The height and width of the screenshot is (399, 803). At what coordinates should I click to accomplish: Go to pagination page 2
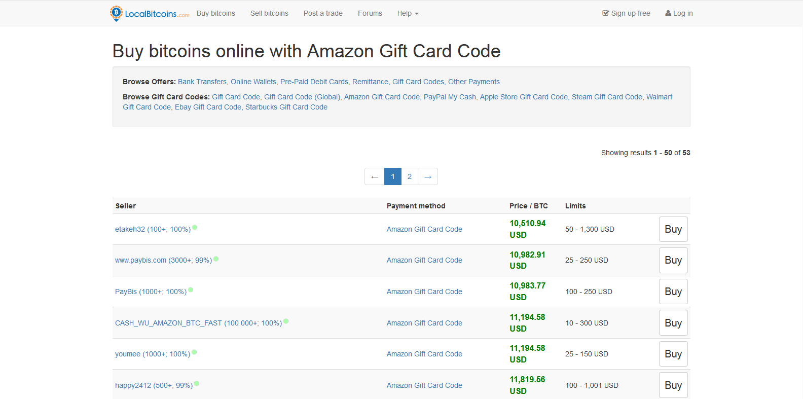(x=410, y=176)
